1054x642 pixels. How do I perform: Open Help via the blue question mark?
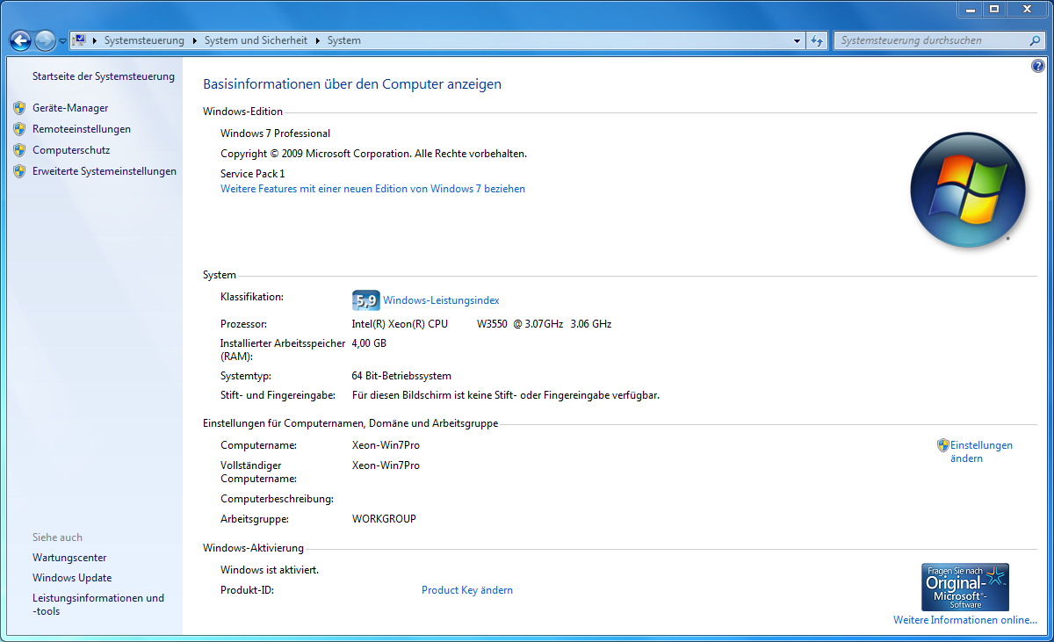(x=1037, y=66)
